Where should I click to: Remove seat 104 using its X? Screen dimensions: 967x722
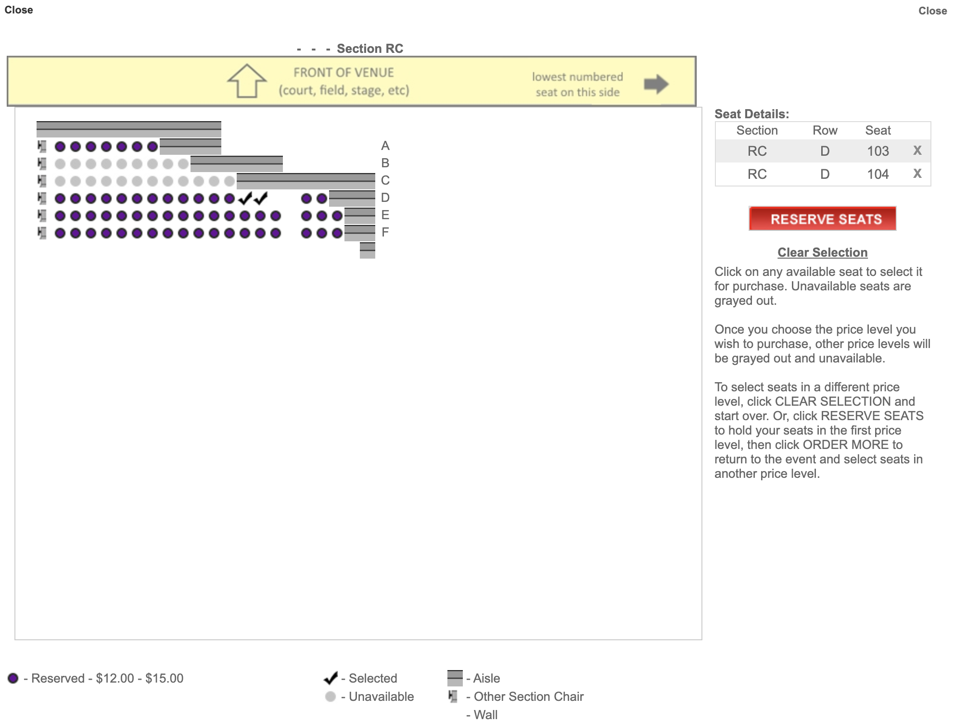pos(917,174)
